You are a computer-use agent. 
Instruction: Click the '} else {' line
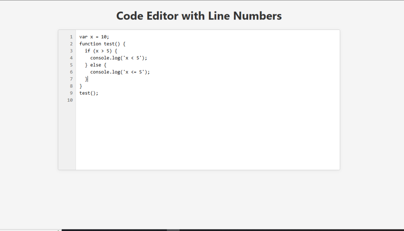click(96, 65)
